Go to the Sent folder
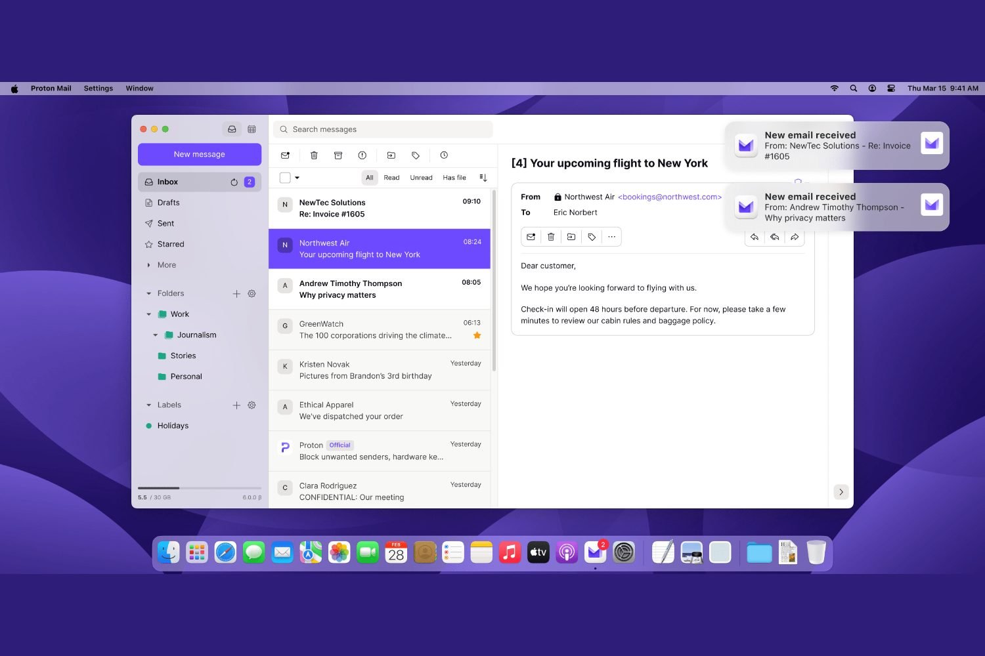This screenshot has height=656, width=985. [200, 224]
